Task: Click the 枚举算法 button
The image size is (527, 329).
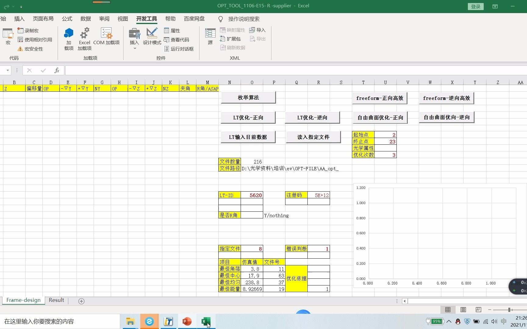Action: point(248,97)
